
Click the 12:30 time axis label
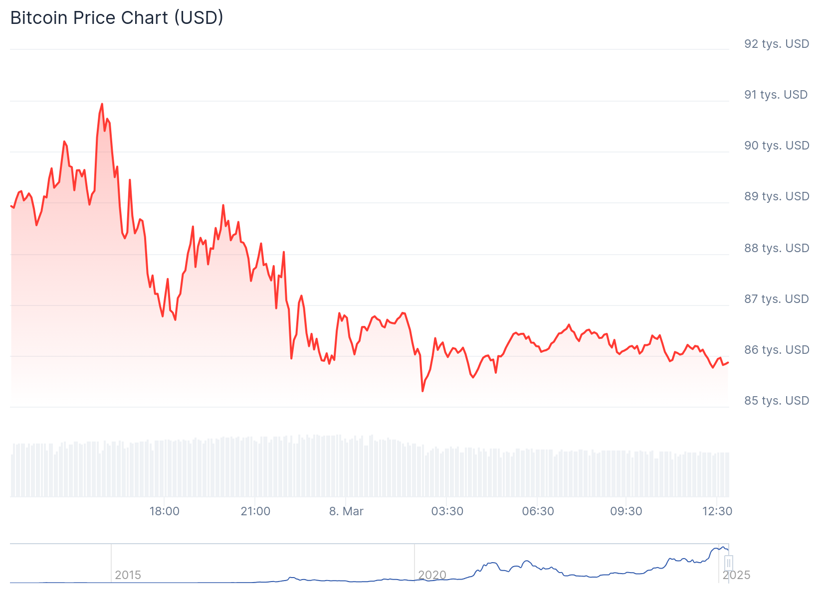717,511
